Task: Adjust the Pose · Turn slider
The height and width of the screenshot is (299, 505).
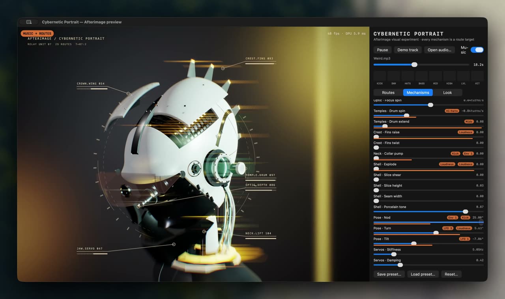Action: coord(428,233)
